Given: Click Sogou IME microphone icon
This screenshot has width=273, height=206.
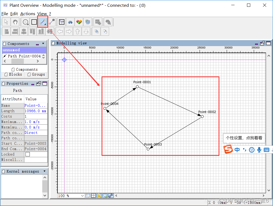Looking at the screenshot, I should (259, 150).
